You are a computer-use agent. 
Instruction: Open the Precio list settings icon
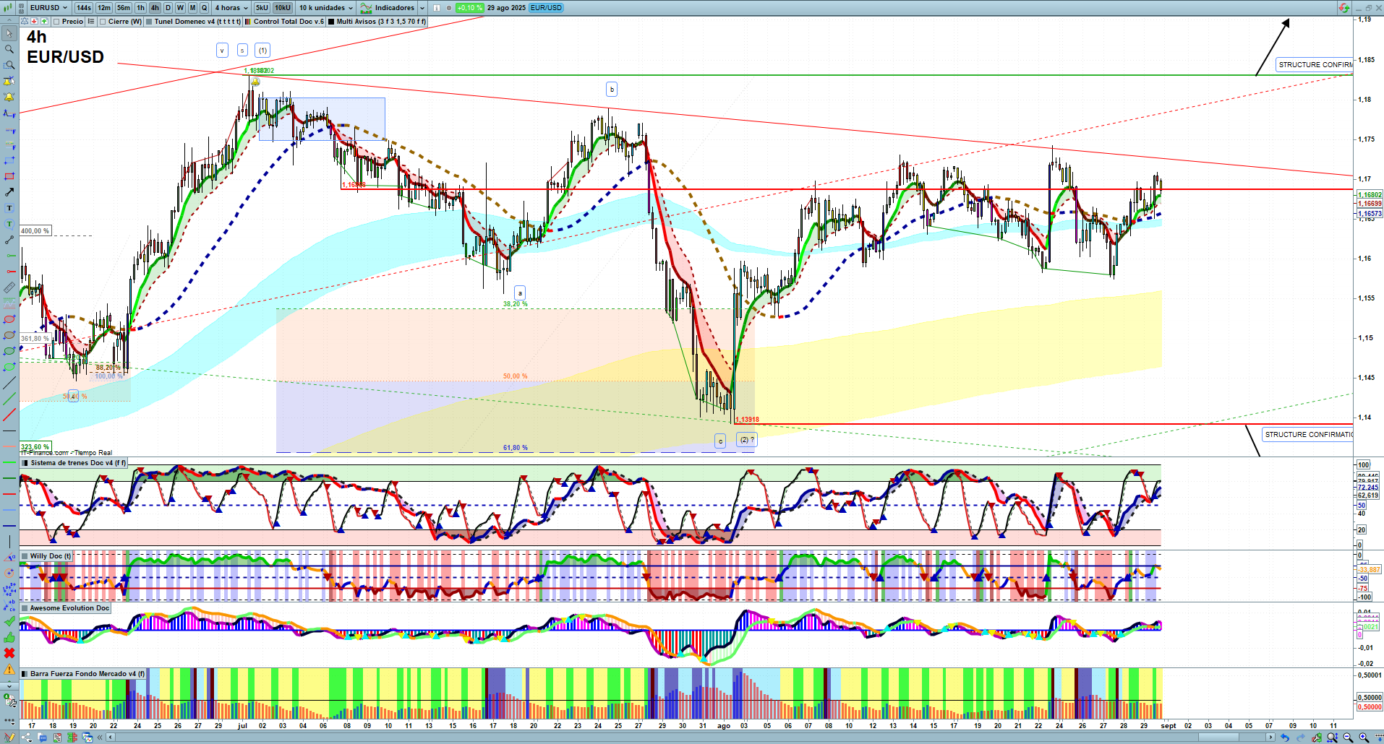point(90,22)
